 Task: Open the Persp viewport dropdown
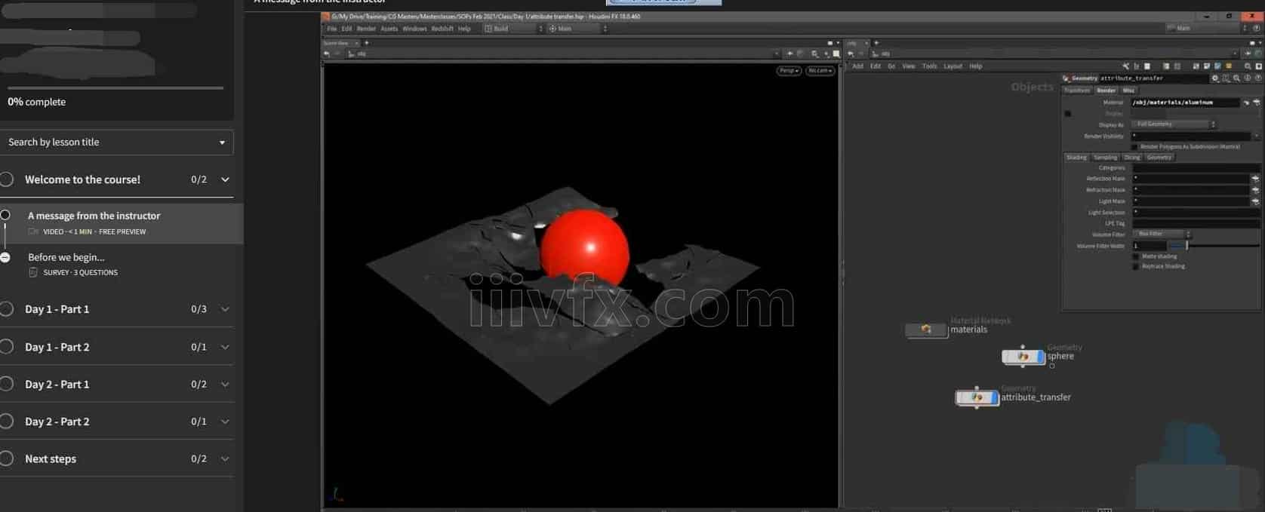tap(788, 71)
